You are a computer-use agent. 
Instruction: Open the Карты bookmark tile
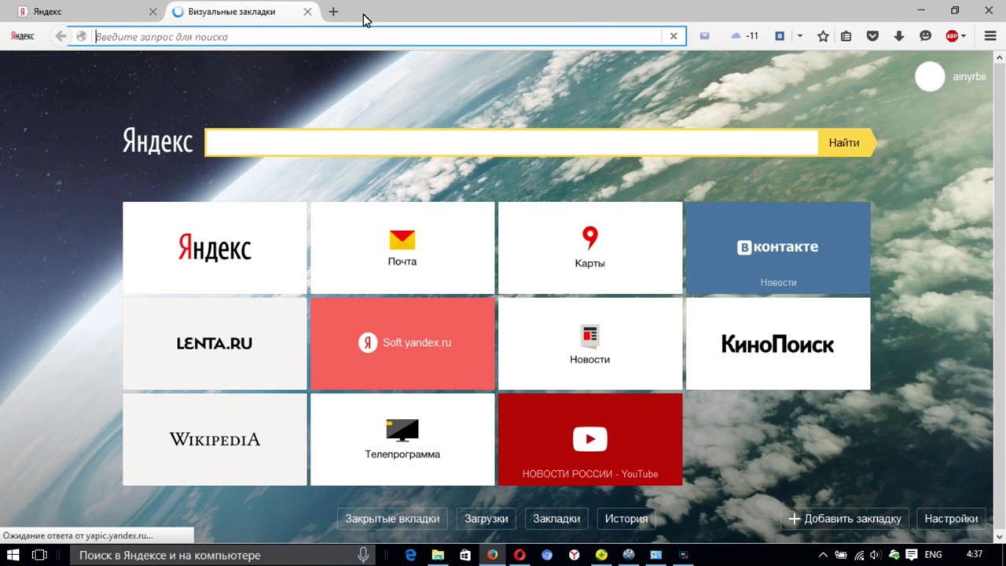(x=590, y=248)
